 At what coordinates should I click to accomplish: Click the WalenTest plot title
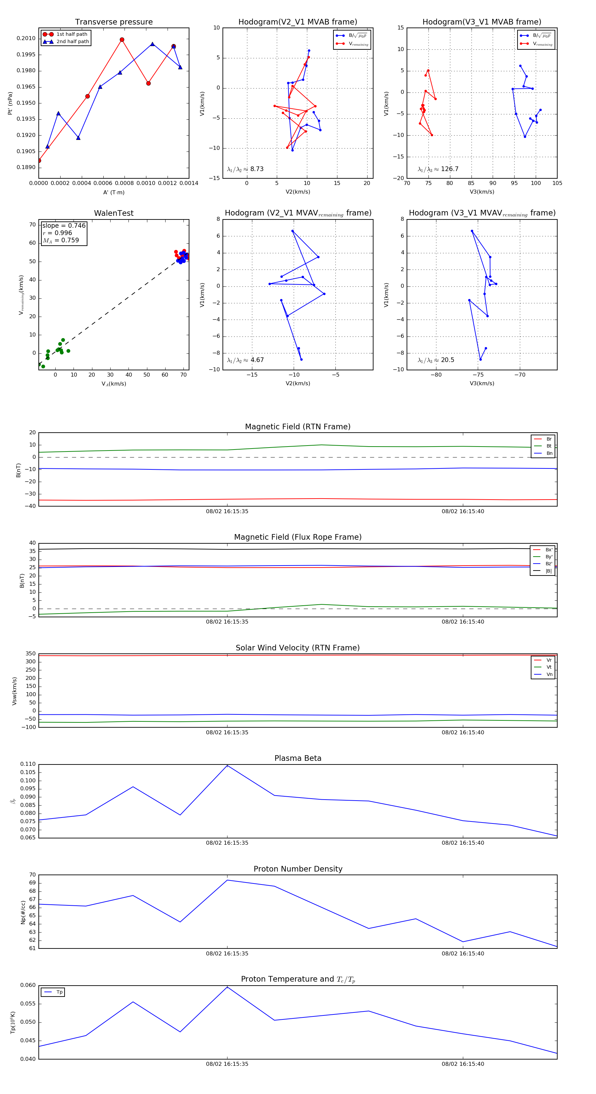pos(114,213)
